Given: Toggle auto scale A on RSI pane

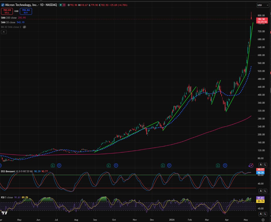Looking at the screenshot, I should coord(261,214).
